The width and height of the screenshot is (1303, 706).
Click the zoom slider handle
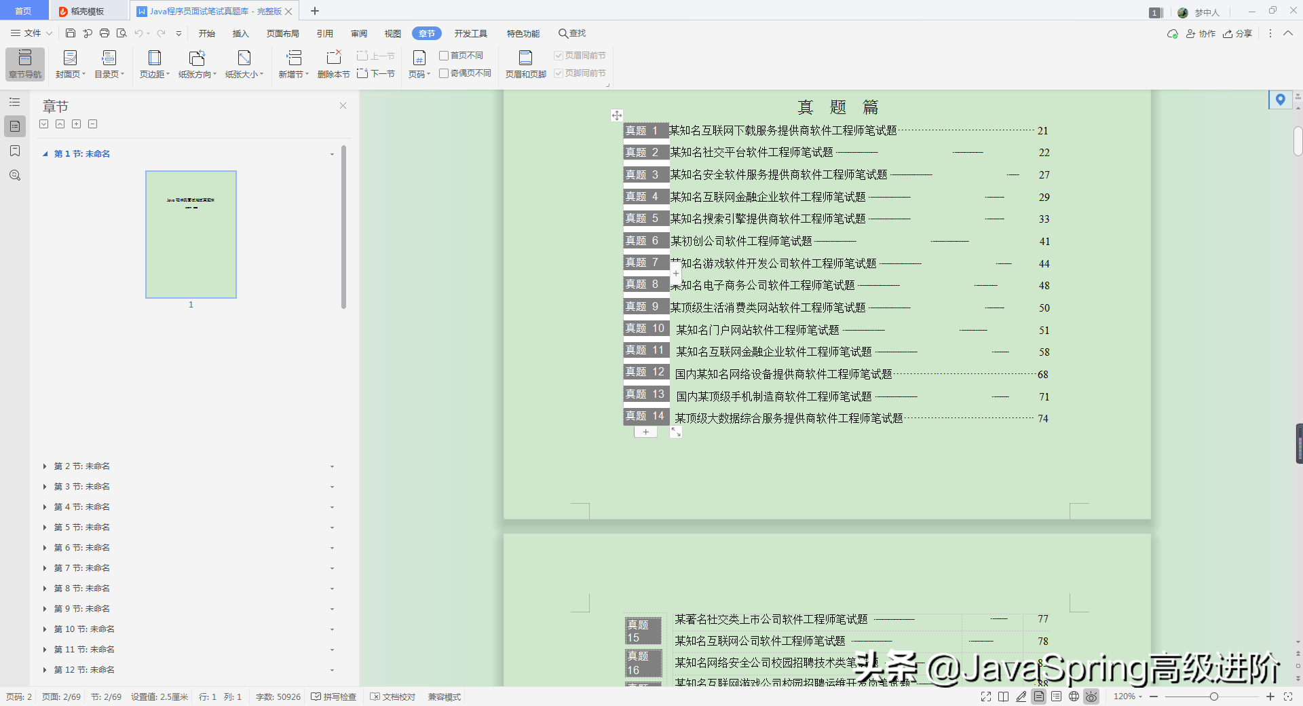coord(1214,696)
